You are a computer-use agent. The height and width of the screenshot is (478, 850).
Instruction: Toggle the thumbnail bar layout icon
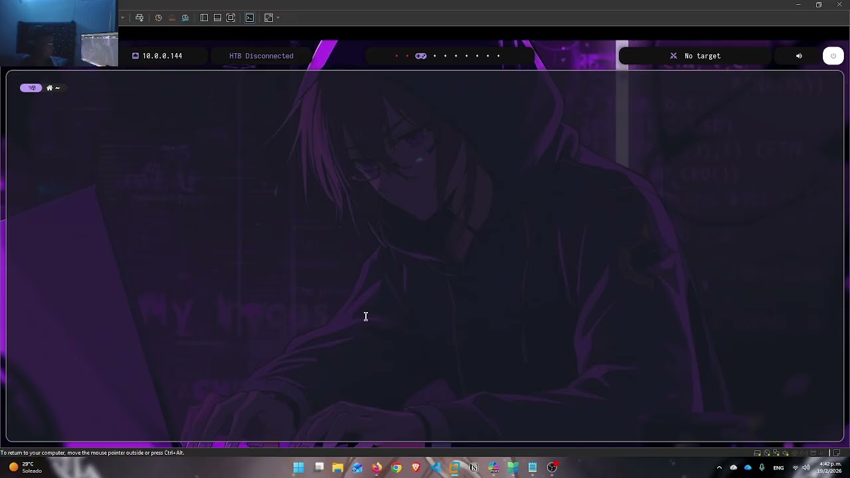(x=217, y=18)
